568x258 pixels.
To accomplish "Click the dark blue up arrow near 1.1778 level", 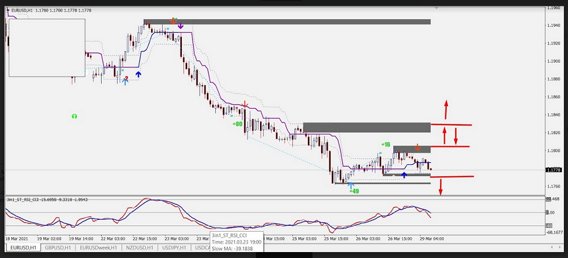I will [404, 175].
